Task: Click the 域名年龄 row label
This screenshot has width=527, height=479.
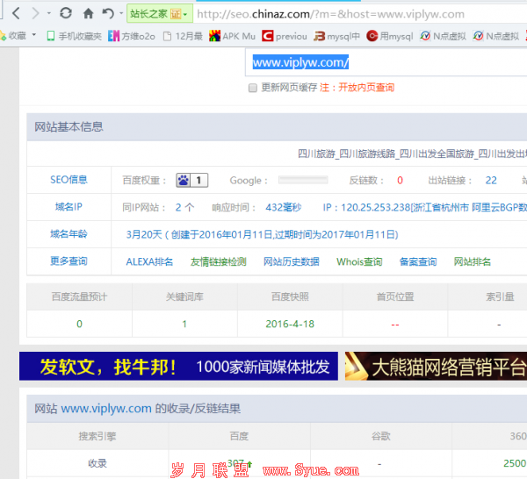Action: 69,233
